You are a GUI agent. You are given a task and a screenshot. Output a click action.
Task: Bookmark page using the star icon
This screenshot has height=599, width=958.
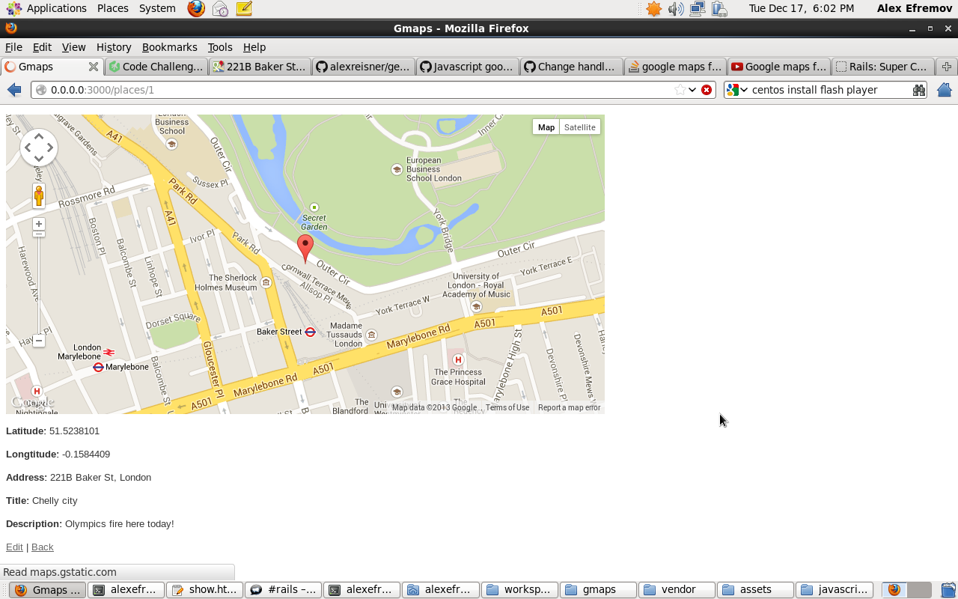tap(680, 90)
